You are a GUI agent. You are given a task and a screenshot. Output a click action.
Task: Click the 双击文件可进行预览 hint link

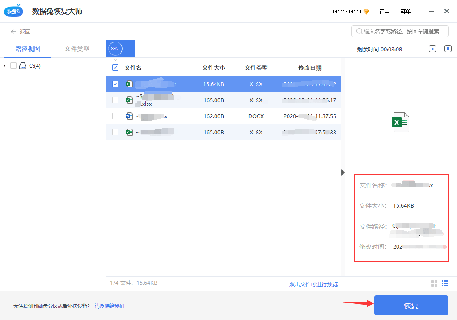click(x=313, y=284)
